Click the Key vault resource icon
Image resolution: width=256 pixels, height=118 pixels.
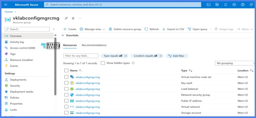point(72,83)
